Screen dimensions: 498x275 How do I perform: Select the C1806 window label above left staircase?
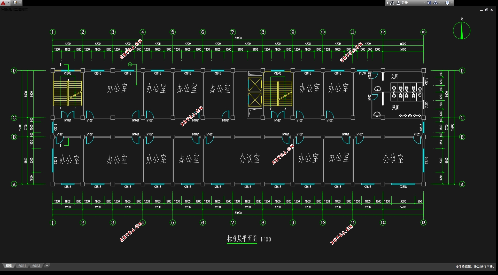[x=68, y=74]
